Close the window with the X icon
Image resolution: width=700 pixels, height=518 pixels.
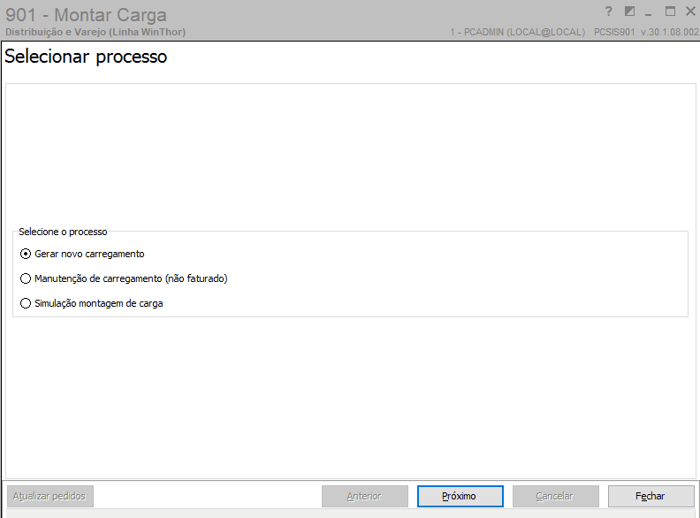coord(690,11)
